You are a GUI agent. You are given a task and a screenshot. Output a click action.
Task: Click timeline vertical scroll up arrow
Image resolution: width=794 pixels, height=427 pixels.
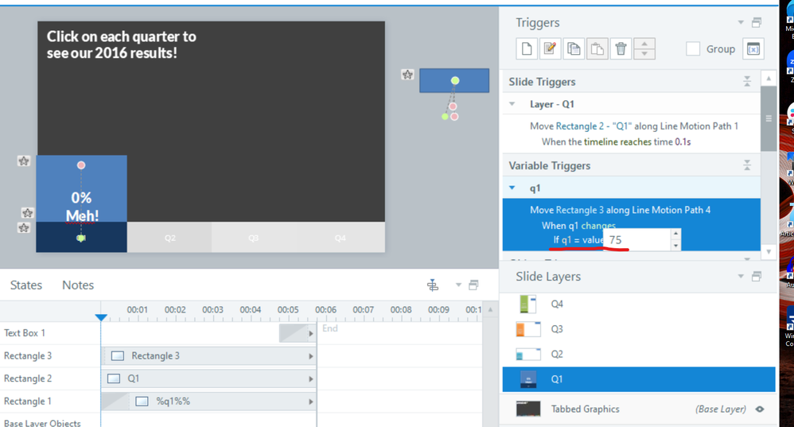pos(490,309)
